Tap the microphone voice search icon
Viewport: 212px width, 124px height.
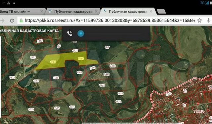(x=209, y=21)
